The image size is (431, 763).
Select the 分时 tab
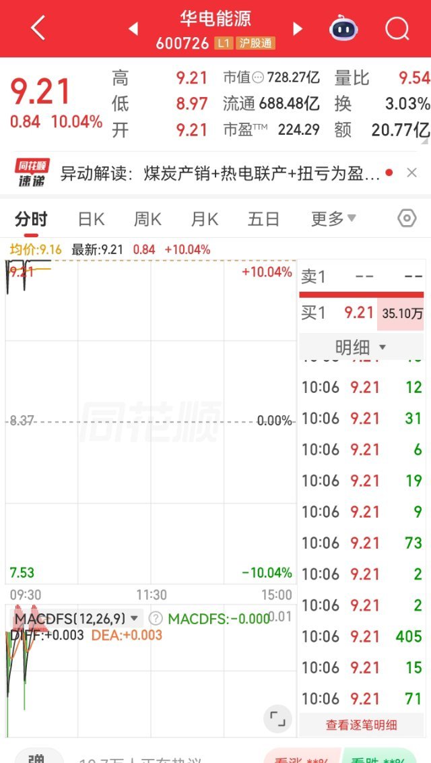click(31, 220)
